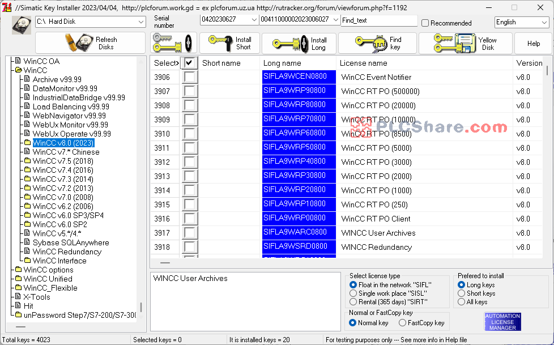Screen dimensions: 554x345
Task: Click WinCC Unified folder icon
Action: click(18, 279)
